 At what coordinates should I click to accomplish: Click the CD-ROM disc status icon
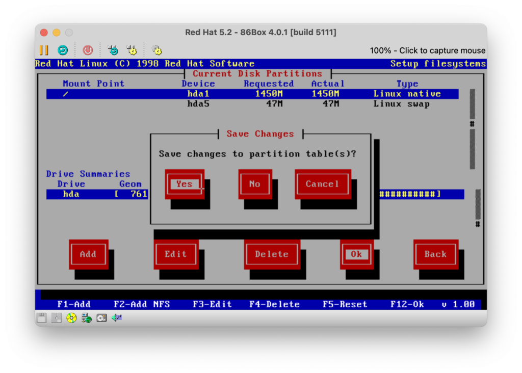pyautogui.click(x=71, y=318)
